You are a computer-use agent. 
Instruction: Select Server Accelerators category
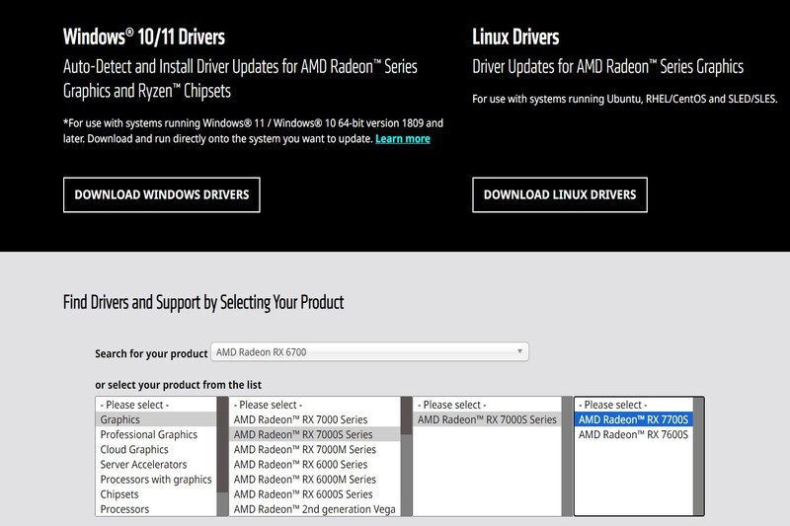156,464
